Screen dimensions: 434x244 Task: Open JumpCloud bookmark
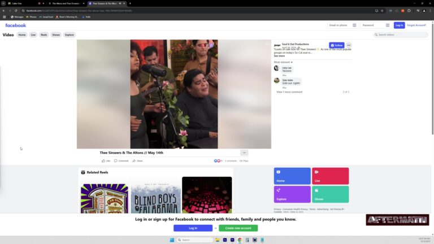pyautogui.click(x=46, y=17)
